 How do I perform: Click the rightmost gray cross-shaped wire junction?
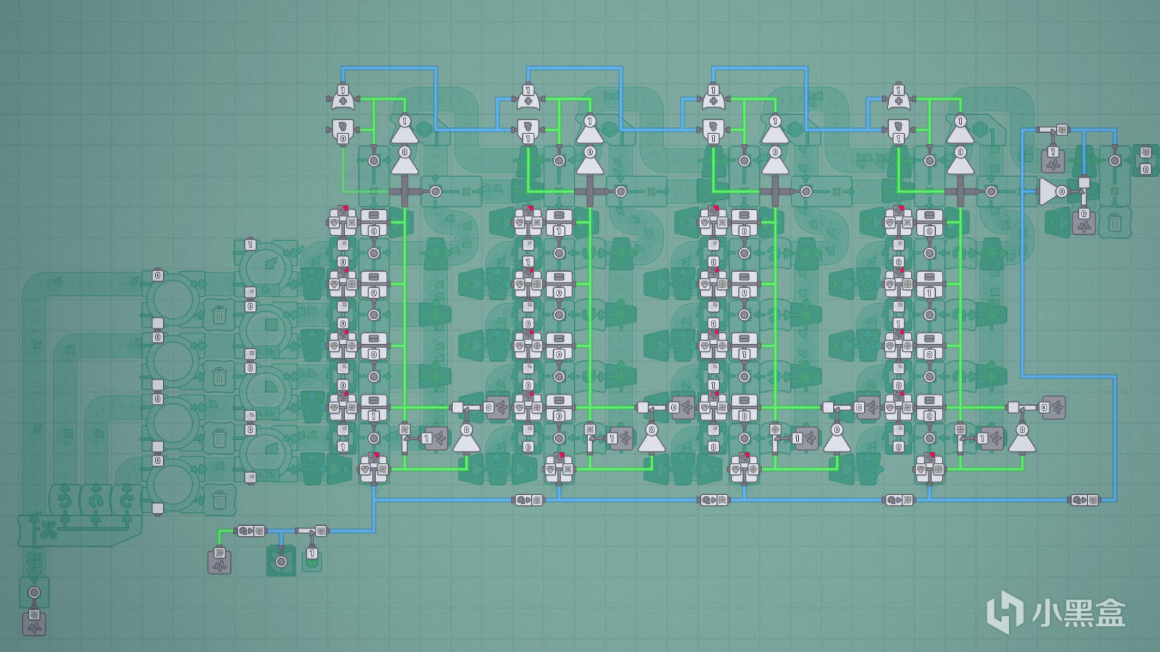(961, 192)
